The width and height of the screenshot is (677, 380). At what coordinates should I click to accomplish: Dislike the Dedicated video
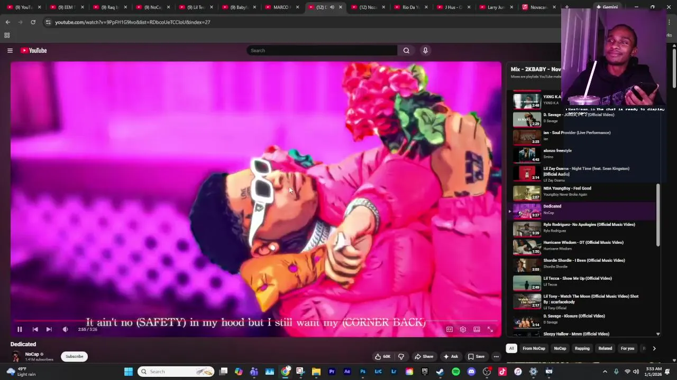[401, 356]
